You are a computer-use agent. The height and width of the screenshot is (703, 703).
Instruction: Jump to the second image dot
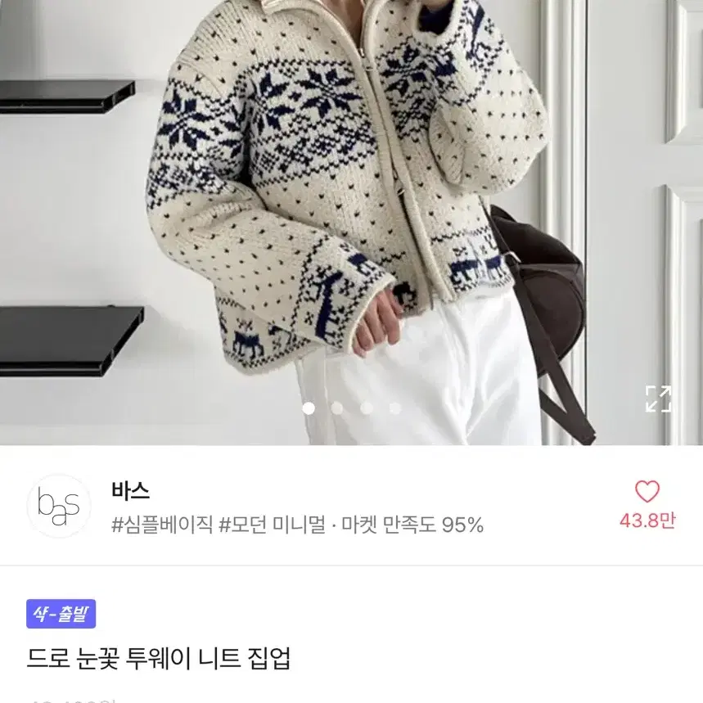[x=337, y=408]
